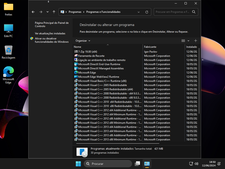Open Ver atualizações instaladas link
Image resolution: width=225 pixels, height=169 pixels.
[50, 33]
